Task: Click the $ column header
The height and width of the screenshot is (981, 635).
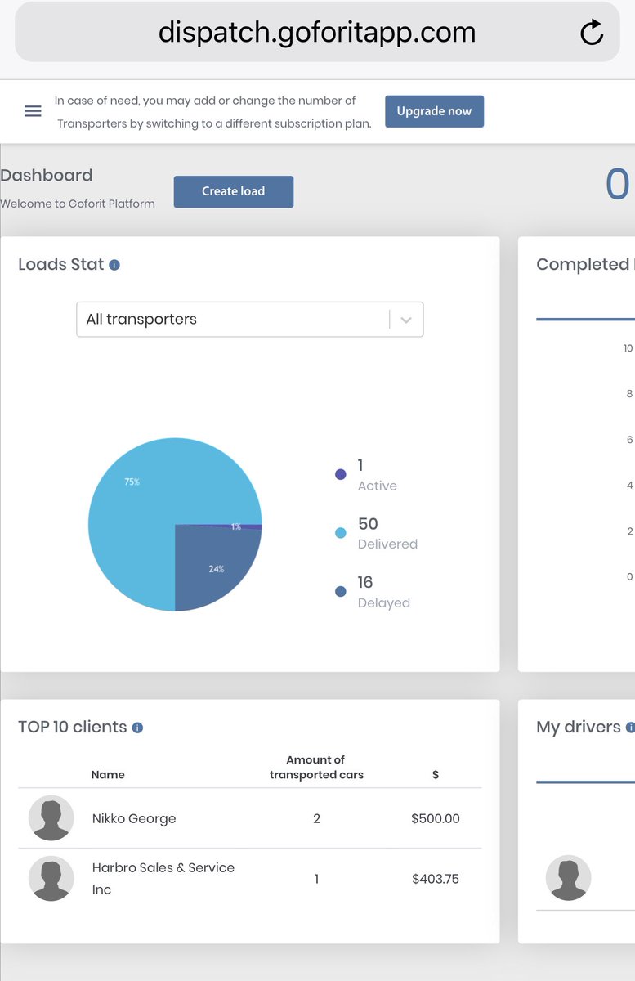Action: [436, 774]
